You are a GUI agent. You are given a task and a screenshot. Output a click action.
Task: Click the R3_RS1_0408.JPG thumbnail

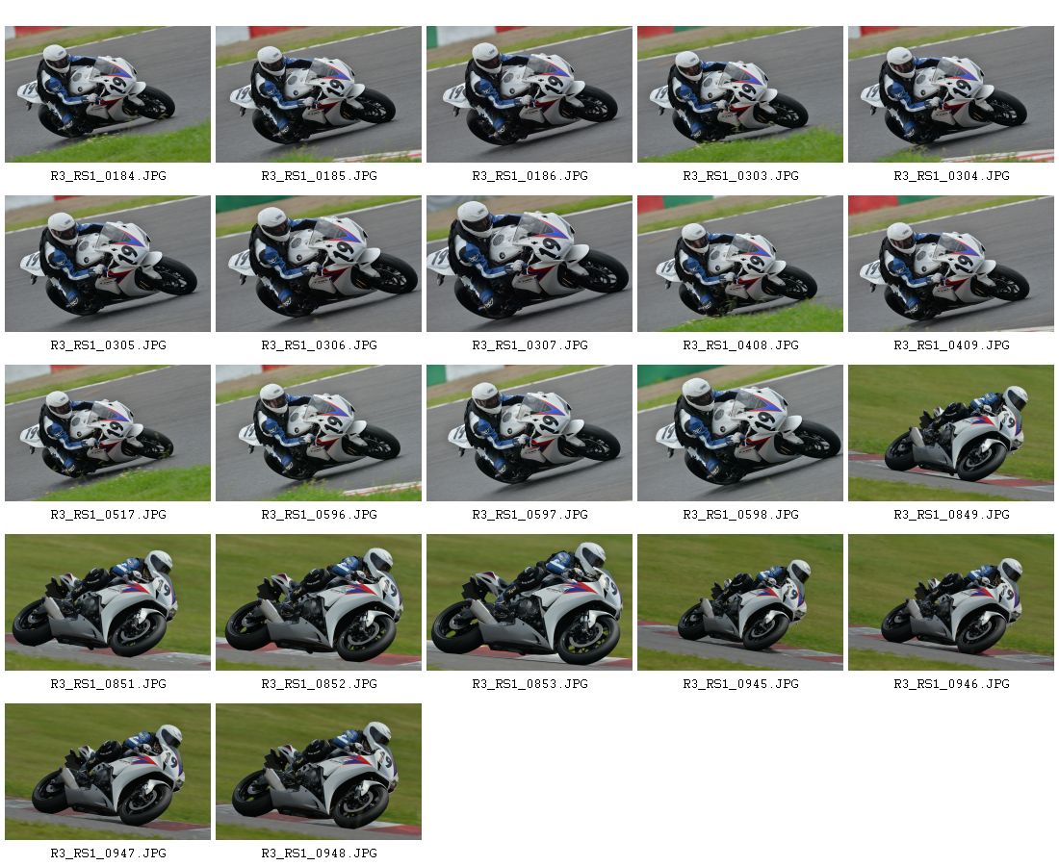tap(740, 264)
